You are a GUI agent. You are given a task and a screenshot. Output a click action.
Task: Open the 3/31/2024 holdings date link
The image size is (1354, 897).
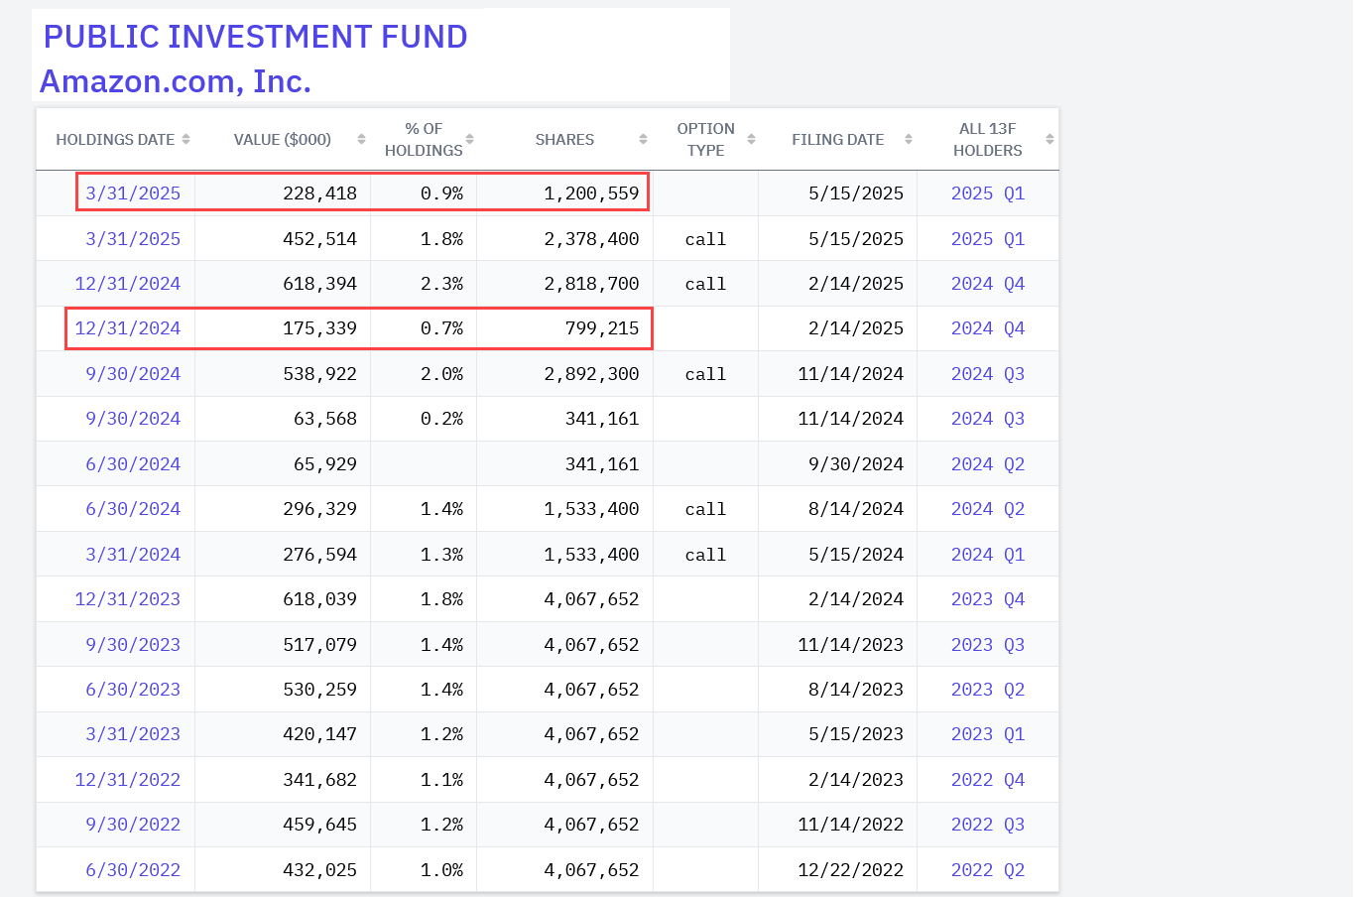[133, 555]
